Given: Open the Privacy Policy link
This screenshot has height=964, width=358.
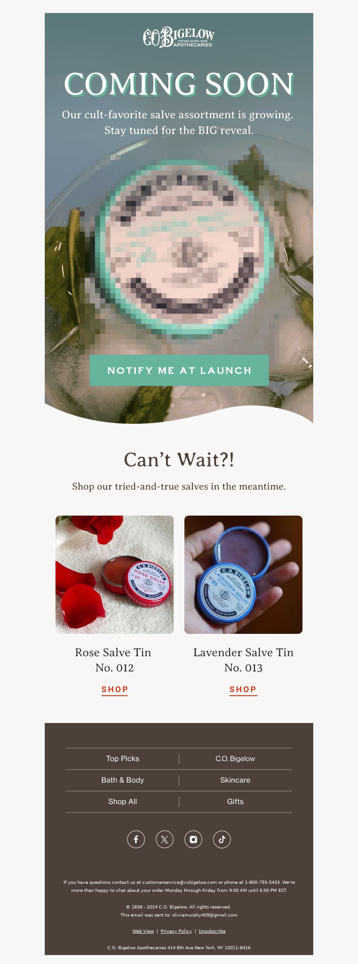Looking at the screenshot, I should point(176,931).
